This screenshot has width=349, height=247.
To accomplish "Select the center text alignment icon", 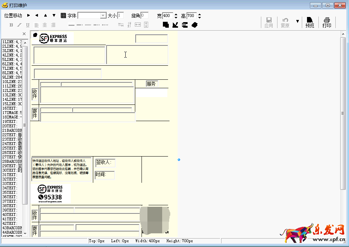I will (45, 25).
